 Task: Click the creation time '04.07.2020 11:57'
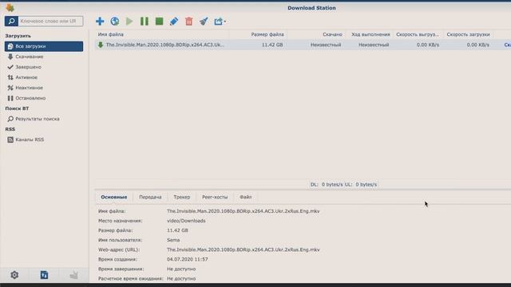coord(188,259)
